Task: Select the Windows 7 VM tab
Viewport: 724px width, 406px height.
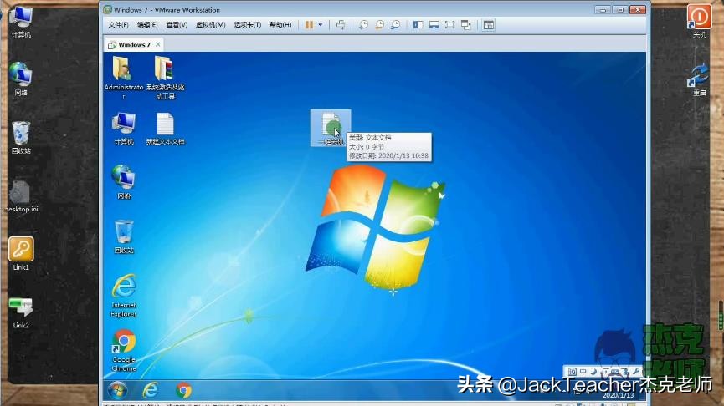Action: click(134, 45)
